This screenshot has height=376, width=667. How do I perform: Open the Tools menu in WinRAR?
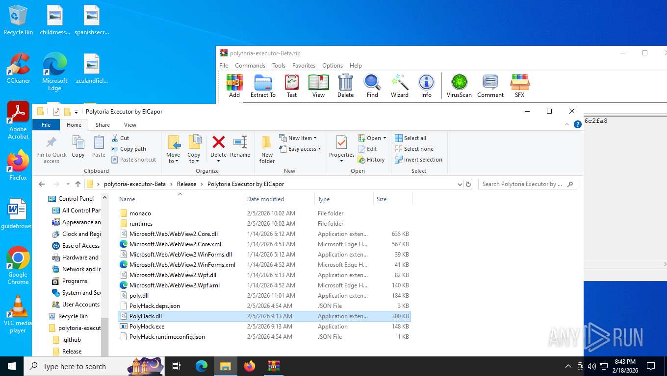tap(279, 65)
